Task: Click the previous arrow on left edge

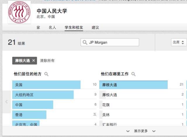Action: [6, 102]
